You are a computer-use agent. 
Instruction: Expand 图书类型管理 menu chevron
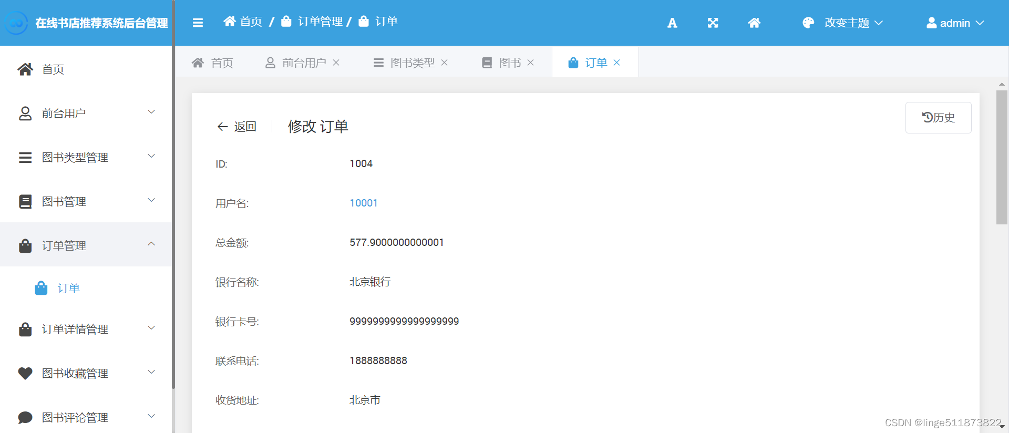[151, 156]
